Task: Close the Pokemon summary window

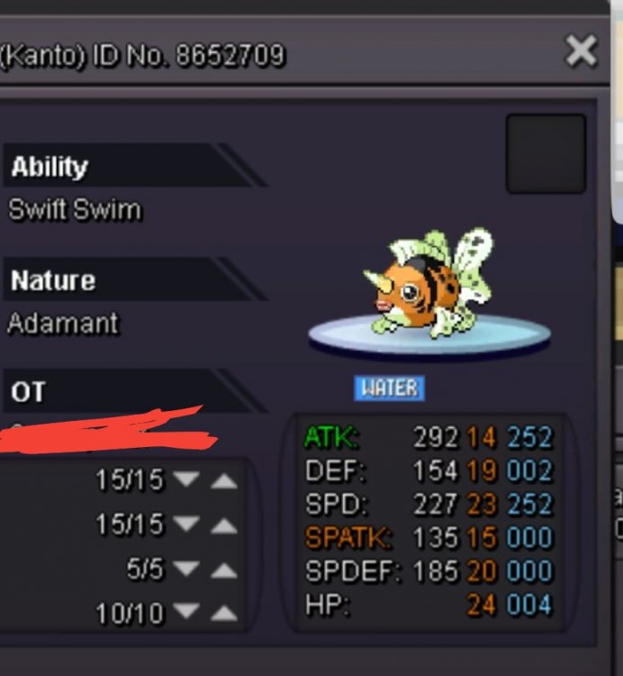Action: tap(581, 50)
